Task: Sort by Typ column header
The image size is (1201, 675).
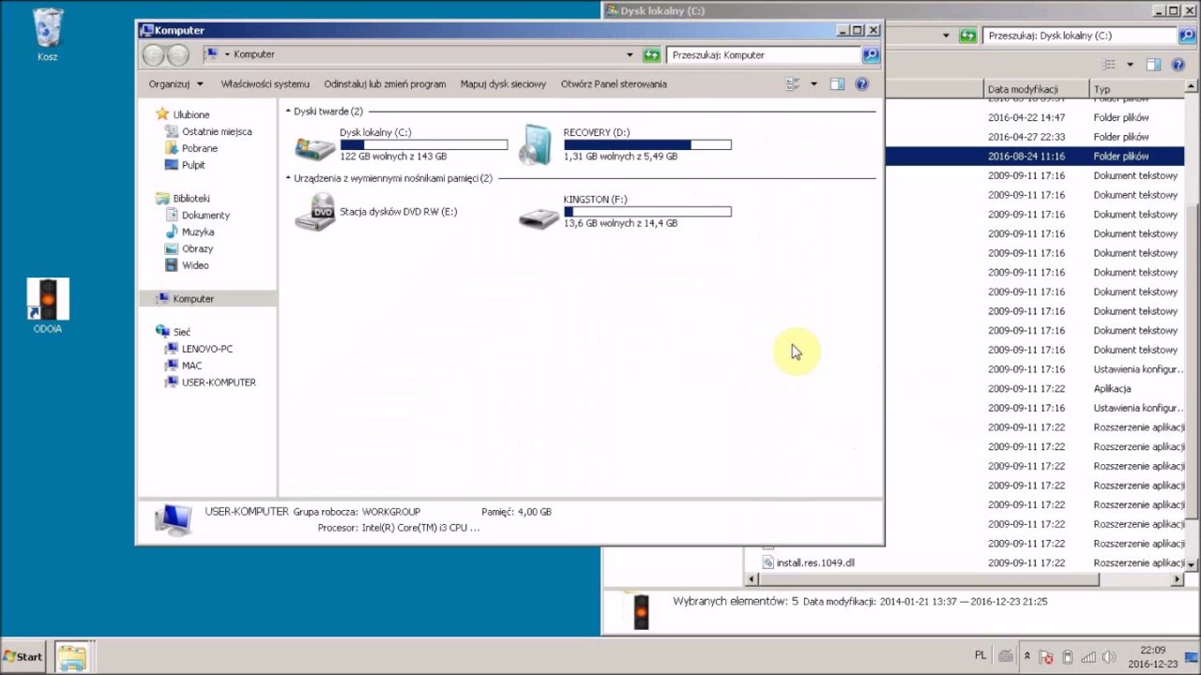Action: [x=1137, y=89]
